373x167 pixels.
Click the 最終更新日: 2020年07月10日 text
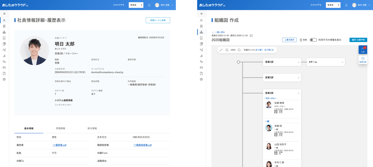point(151,38)
